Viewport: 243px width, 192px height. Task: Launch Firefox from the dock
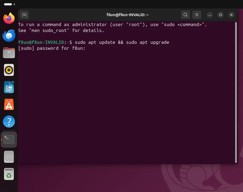pos(9,18)
